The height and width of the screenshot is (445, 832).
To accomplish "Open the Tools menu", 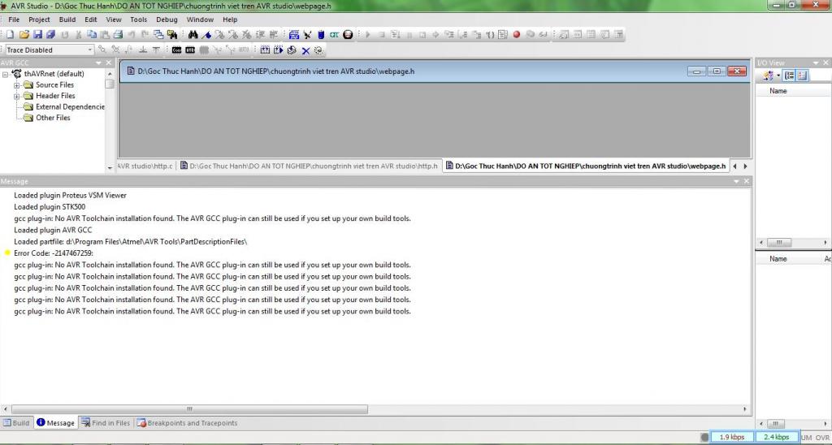I will 138,19.
